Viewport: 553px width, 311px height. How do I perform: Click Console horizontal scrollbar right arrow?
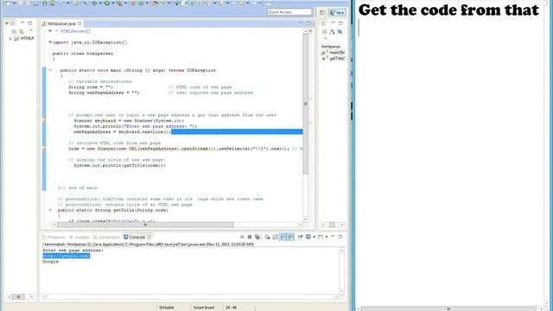336,297
